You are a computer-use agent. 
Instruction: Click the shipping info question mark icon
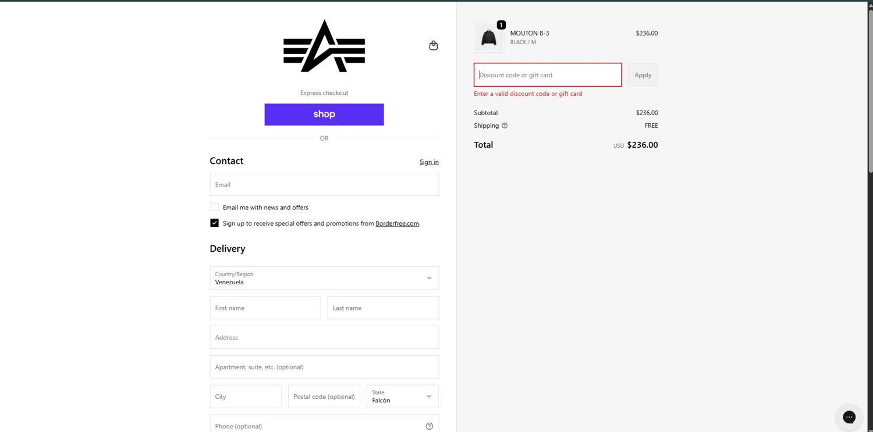tap(505, 126)
